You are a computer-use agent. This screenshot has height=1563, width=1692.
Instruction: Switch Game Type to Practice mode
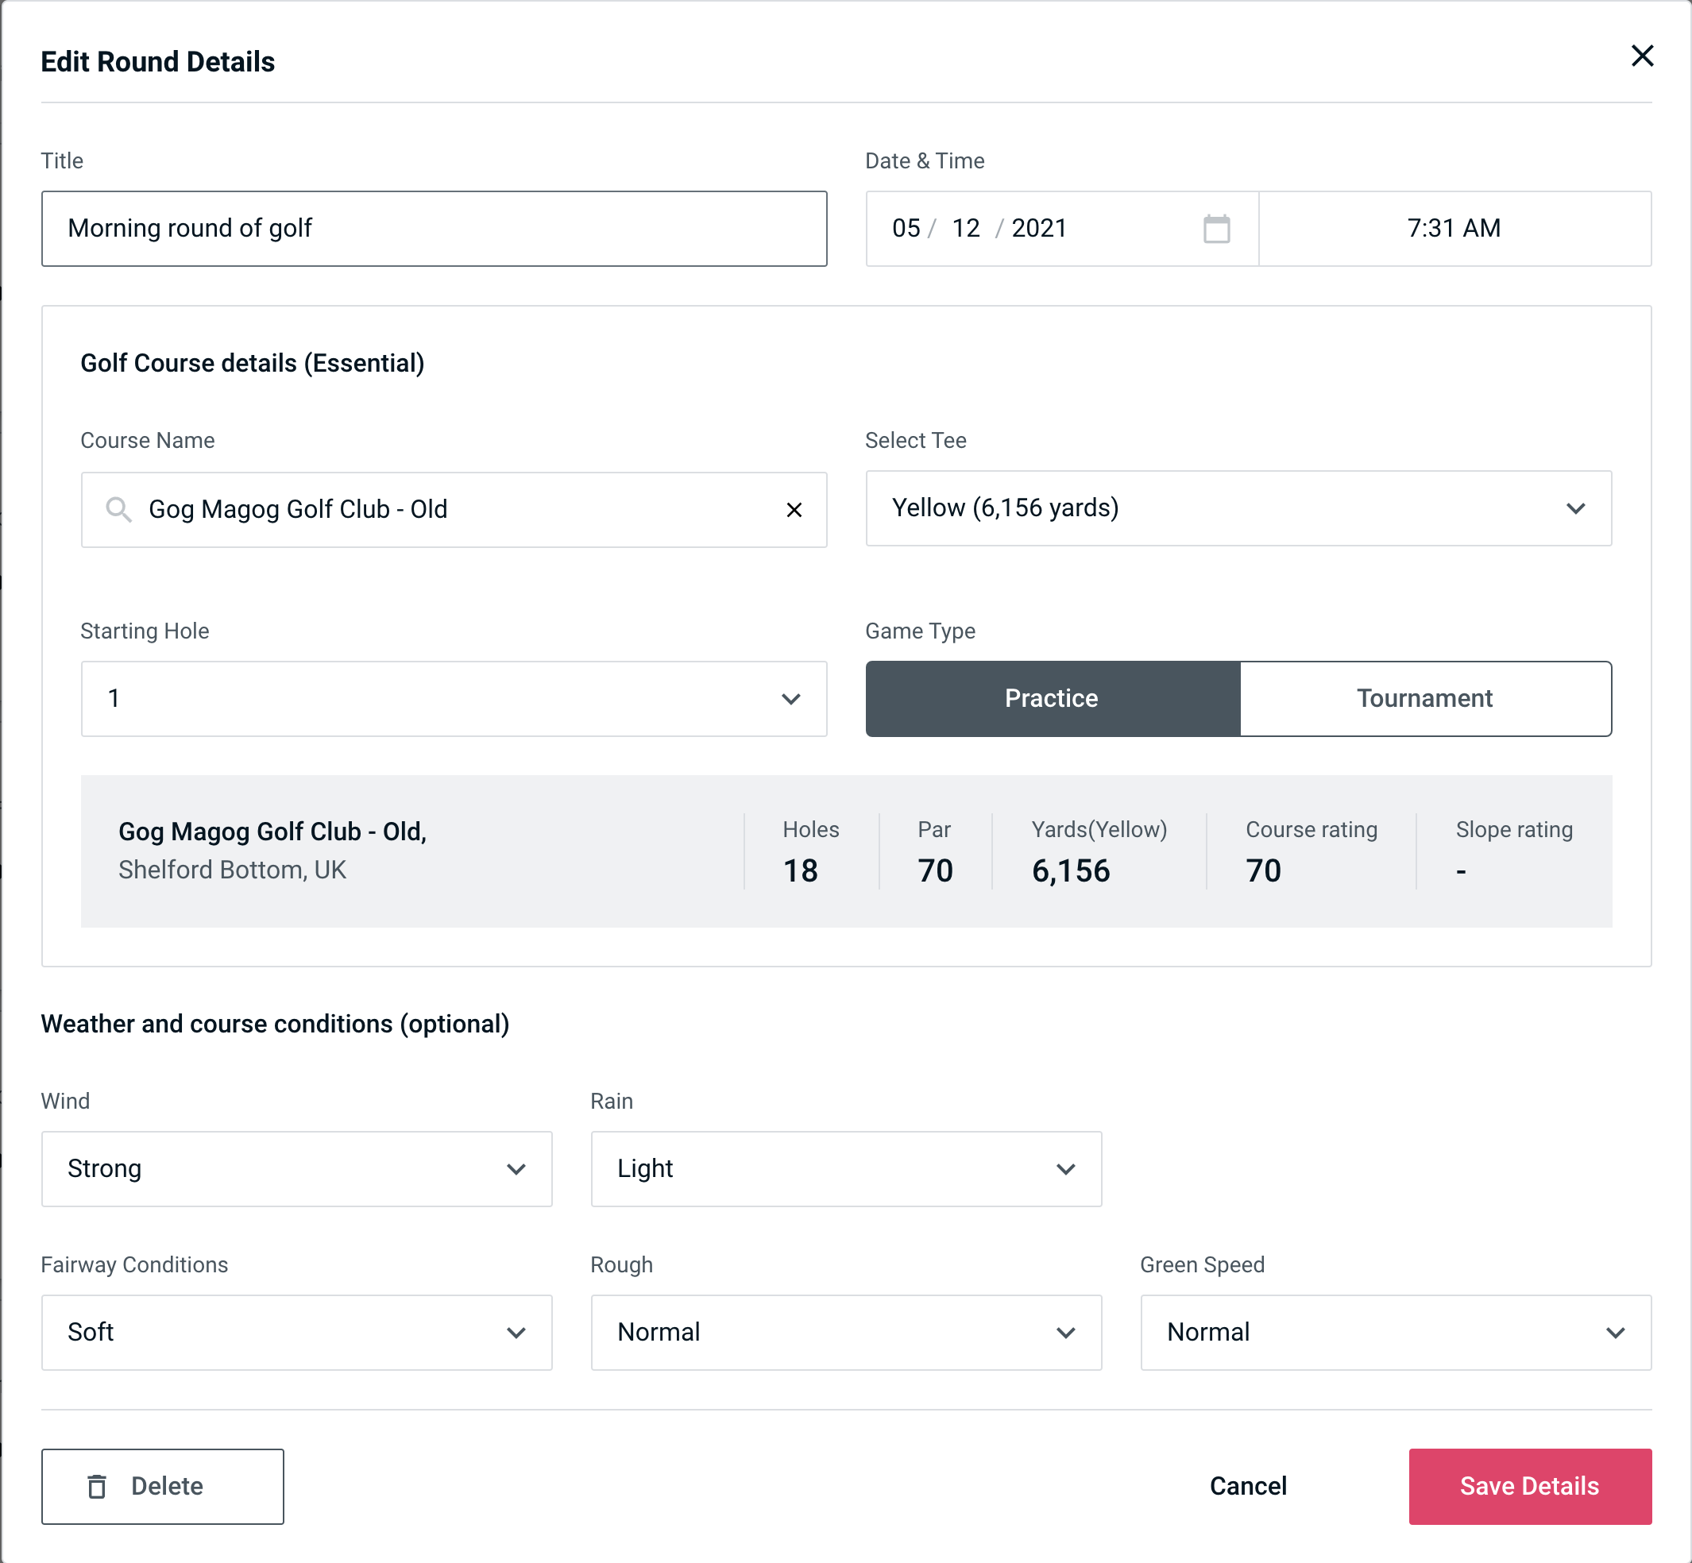1051,700
